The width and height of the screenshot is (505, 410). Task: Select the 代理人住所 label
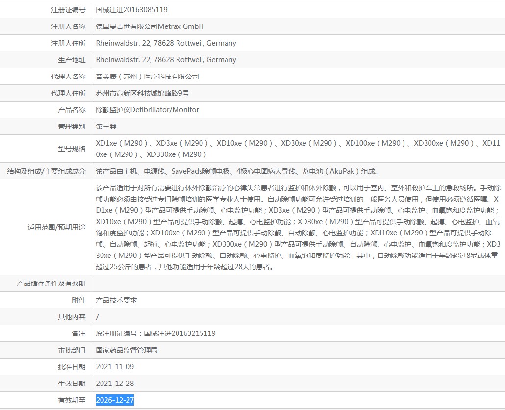(68, 93)
